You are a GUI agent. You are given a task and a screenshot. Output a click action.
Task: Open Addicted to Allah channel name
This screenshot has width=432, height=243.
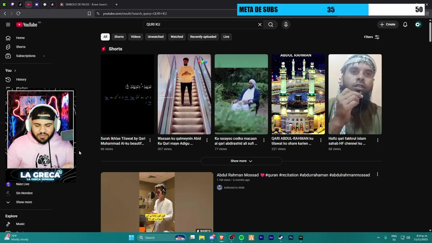pos(234,188)
